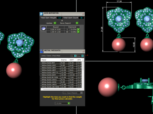Screen dimensions: 153x114
Task: Select the White Gold:10KW row
Action: tap(61, 82)
